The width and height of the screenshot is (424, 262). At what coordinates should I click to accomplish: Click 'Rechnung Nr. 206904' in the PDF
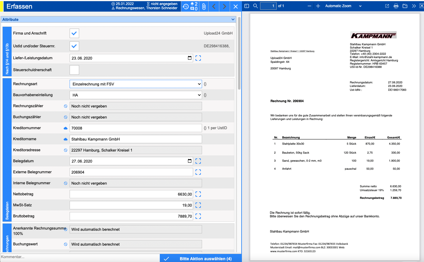[x=287, y=101]
